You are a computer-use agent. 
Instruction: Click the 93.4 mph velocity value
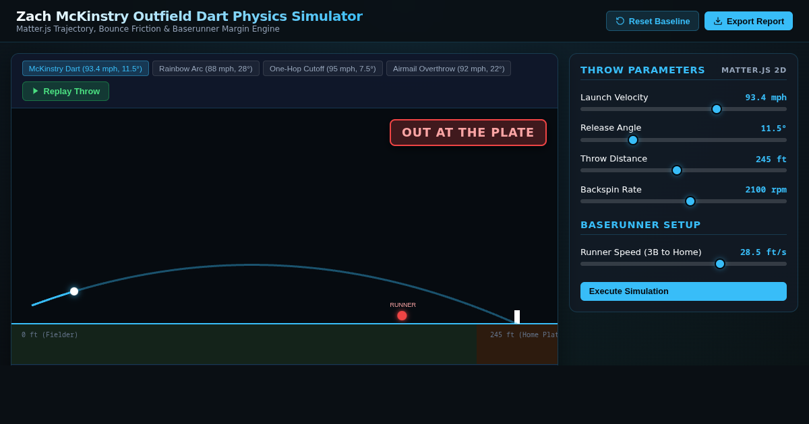tap(766, 98)
